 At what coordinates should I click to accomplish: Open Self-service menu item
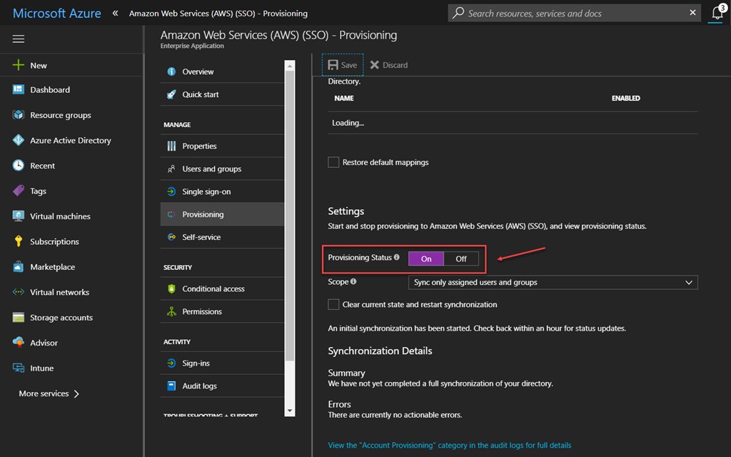click(223, 237)
